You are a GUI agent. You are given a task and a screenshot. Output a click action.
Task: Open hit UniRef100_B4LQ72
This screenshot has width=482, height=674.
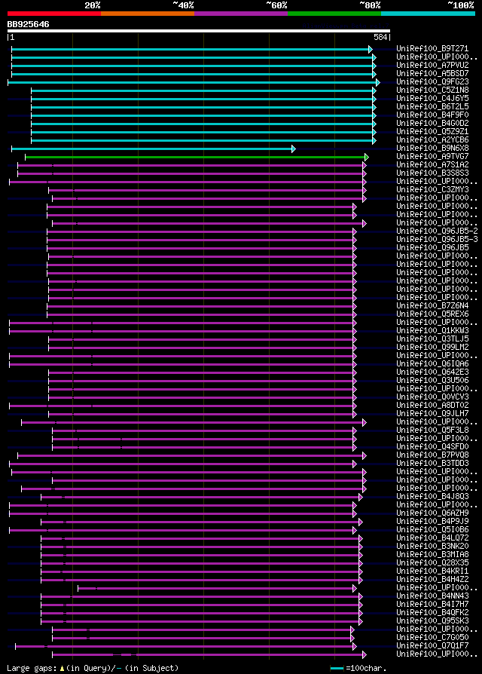(x=432, y=538)
